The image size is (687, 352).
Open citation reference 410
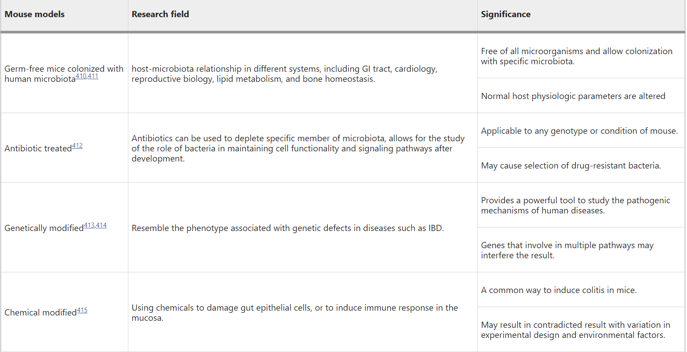[x=81, y=77]
